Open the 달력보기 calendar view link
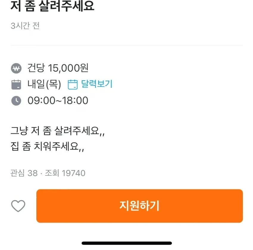This screenshot has width=253, height=250. pos(97,84)
